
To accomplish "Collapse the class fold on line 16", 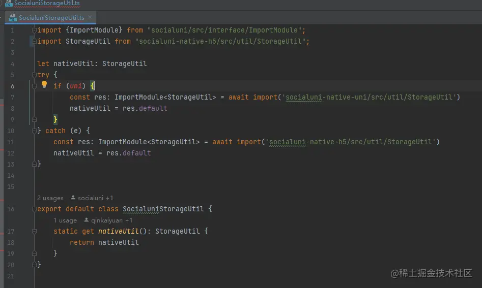I will (x=34, y=209).
